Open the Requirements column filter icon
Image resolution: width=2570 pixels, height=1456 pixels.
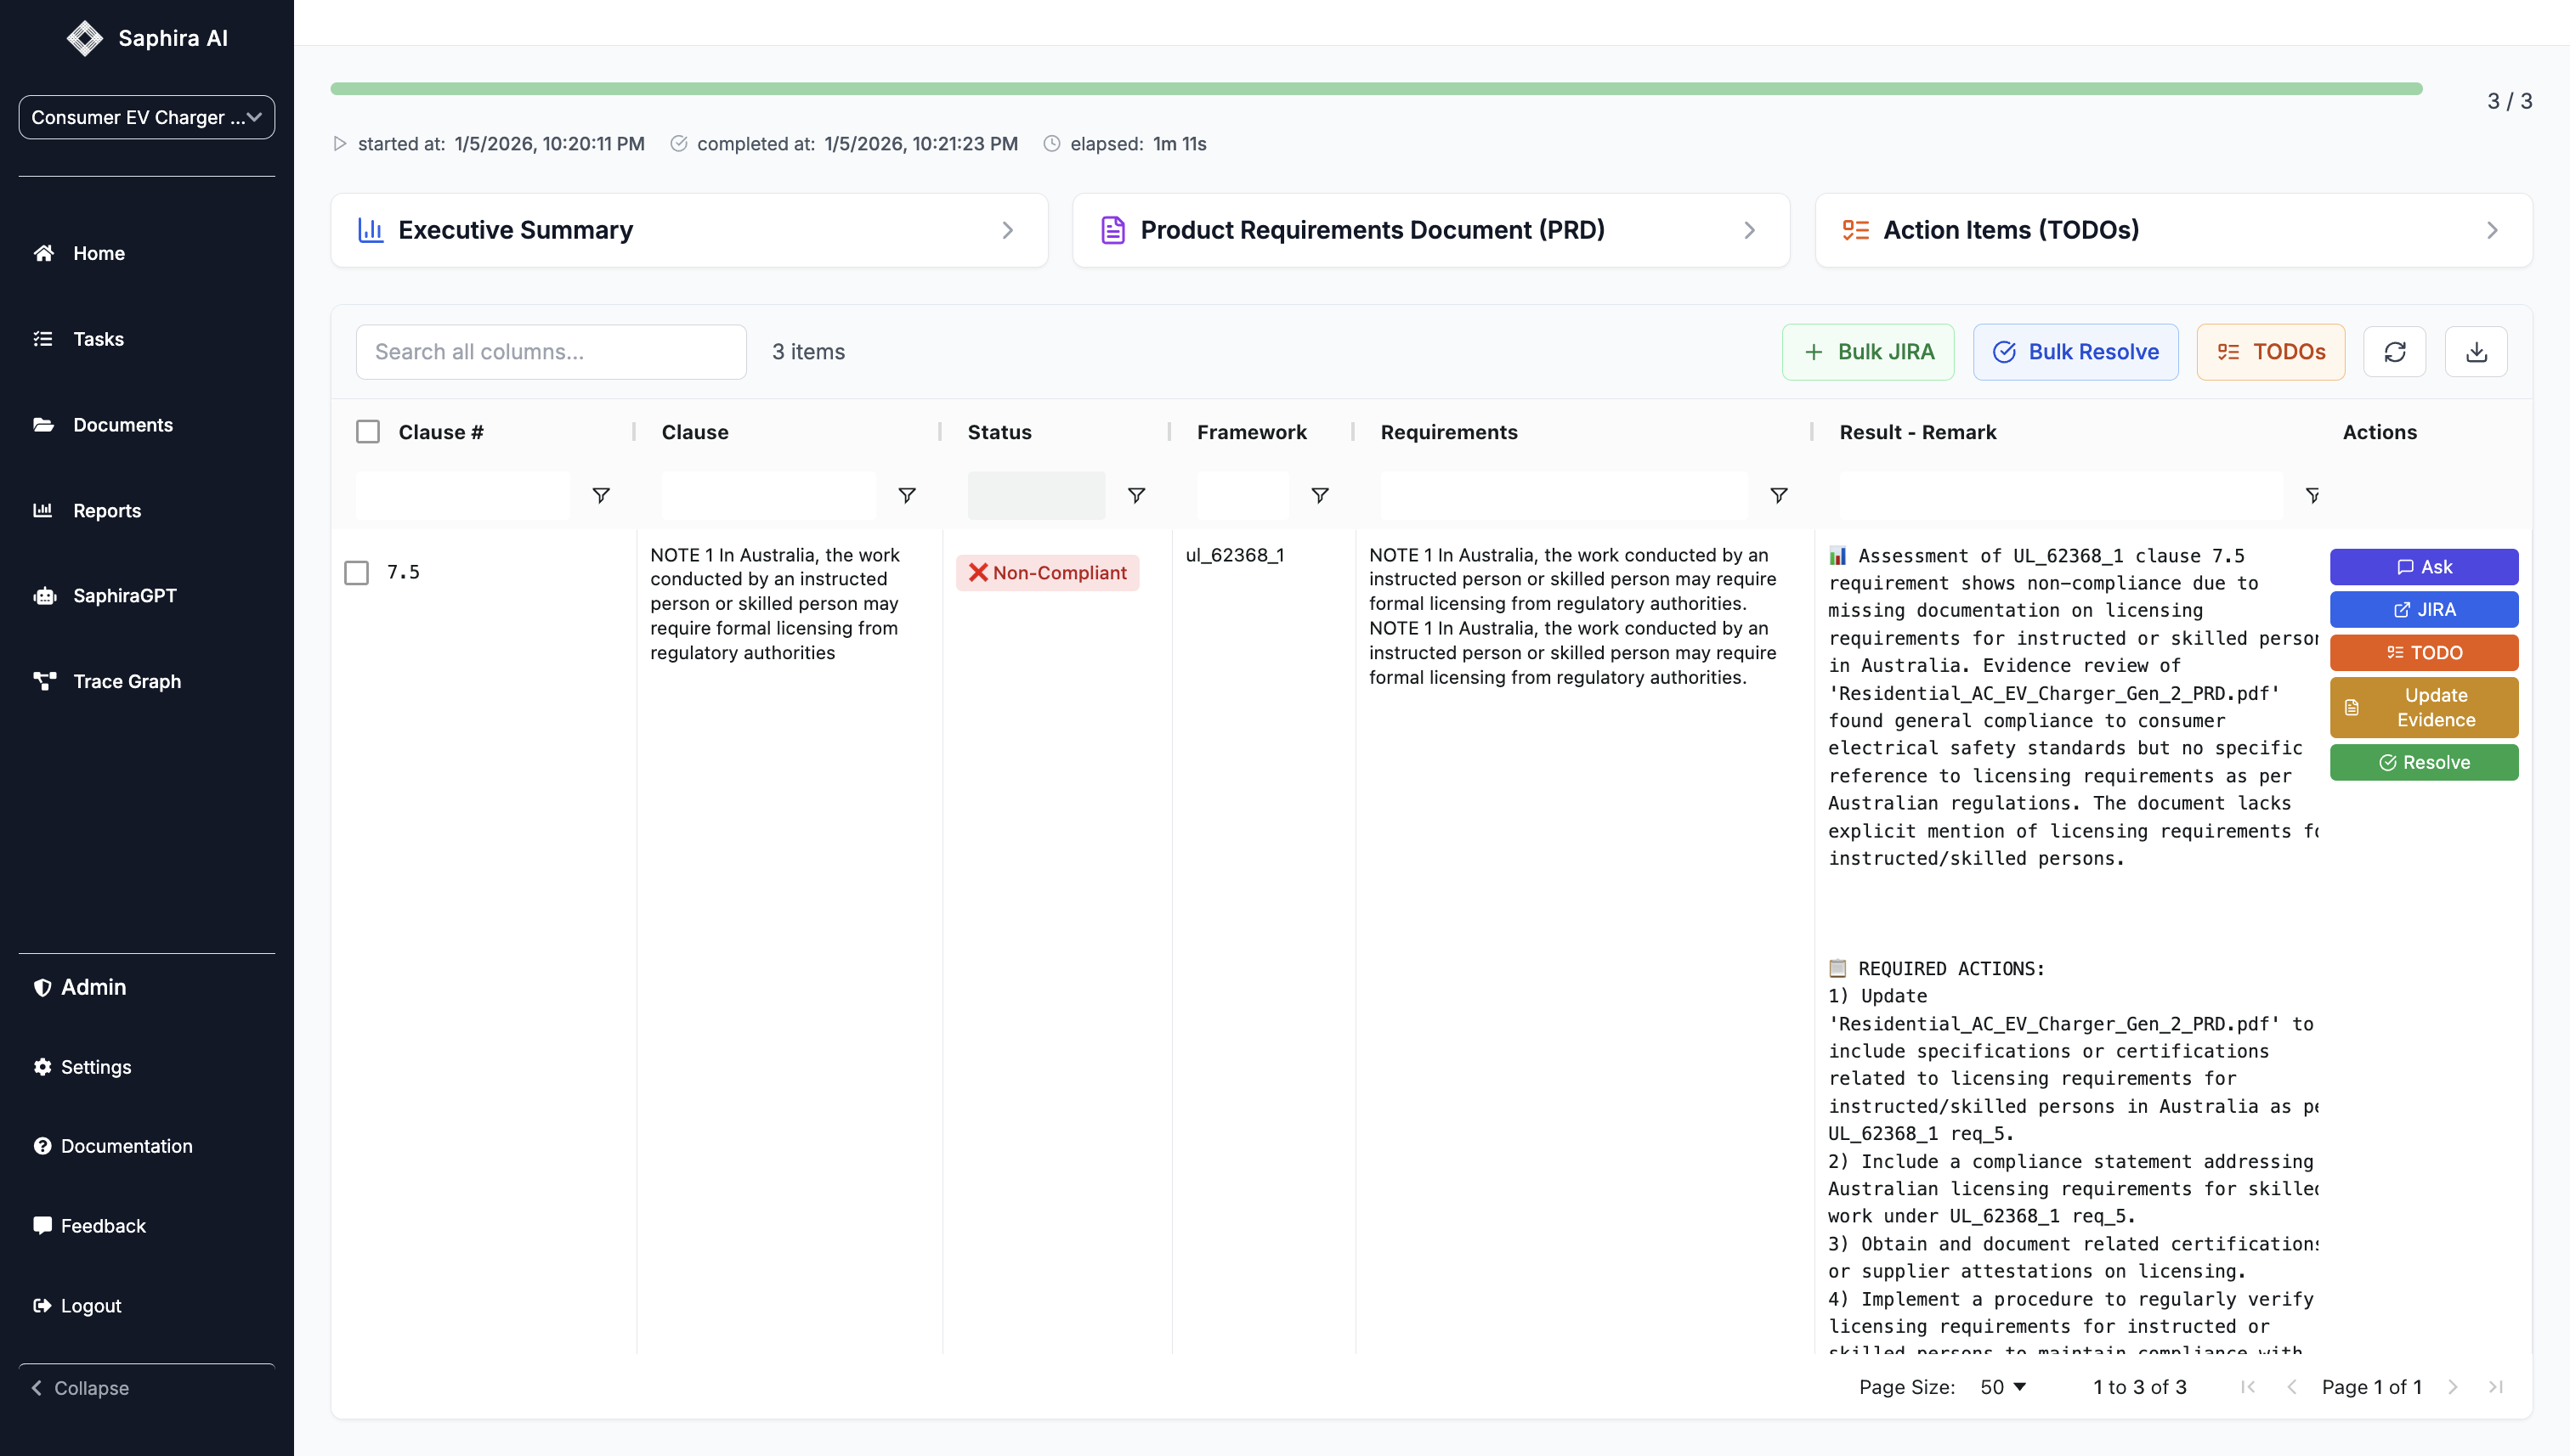pyautogui.click(x=1779, y=496)
